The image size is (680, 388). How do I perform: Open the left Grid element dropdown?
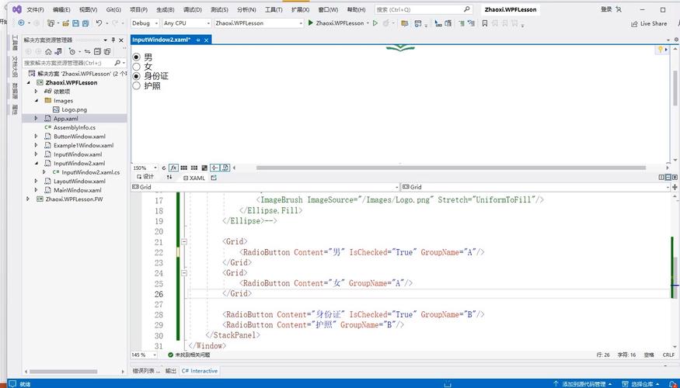tap(265, 187)
